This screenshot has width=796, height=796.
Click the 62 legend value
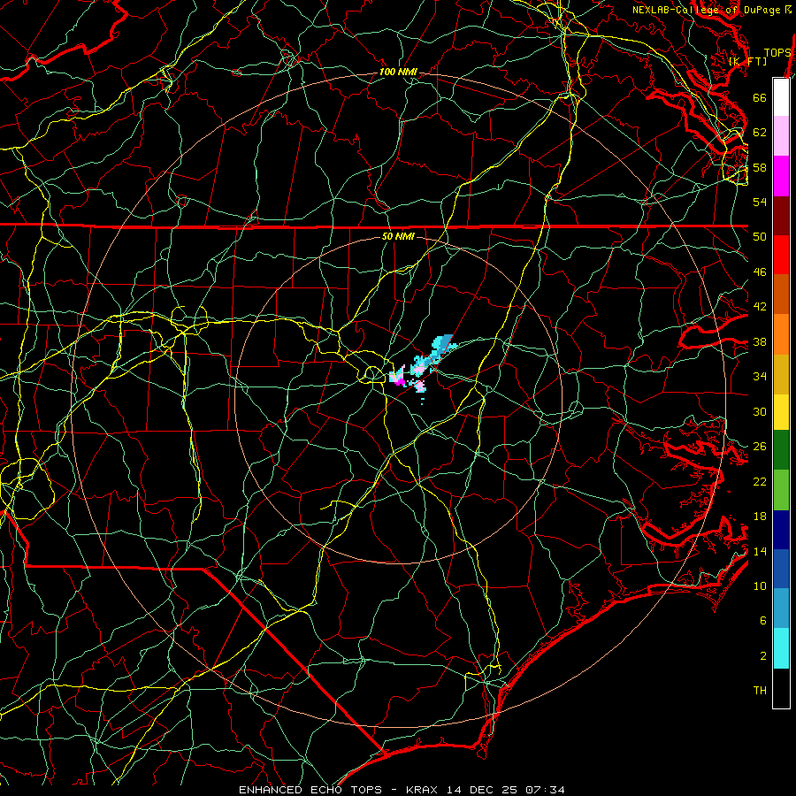pos(760,133)
